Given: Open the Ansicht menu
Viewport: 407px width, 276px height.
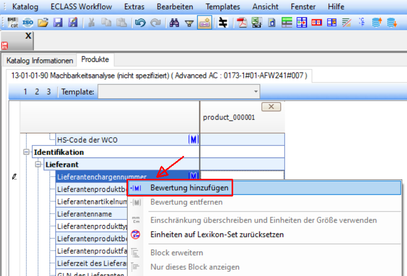Looking at the screenshot, I should (265, 6).
